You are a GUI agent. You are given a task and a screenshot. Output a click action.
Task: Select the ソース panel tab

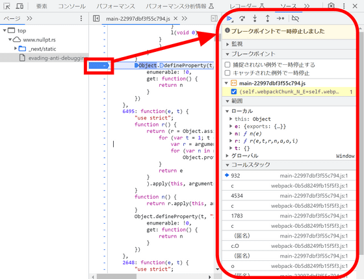[x=289, y=6]
